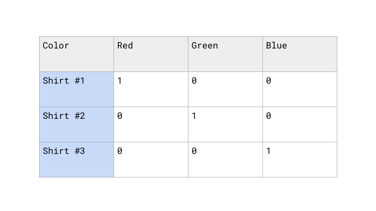Select the Red column header
The image size is (376, 211).
tap(151, 54)
